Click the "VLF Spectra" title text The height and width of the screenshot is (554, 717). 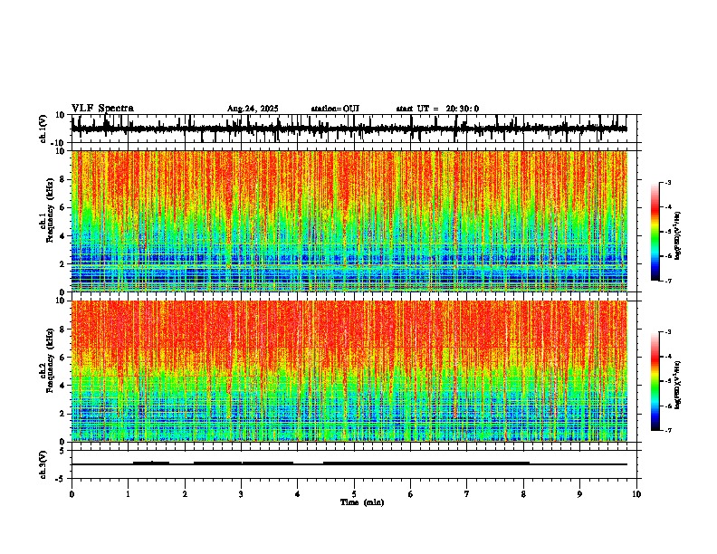[102, 109]
